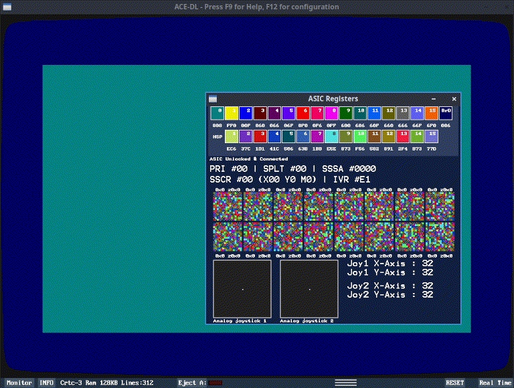The height and width of the screenshot is (388, 514).
Task: Open ASIC Registers window menu icon
Action: (213, 99)
